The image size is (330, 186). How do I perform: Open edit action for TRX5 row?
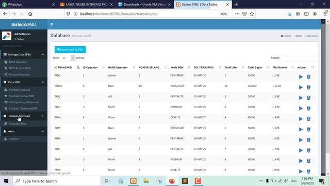click(301, 129)
